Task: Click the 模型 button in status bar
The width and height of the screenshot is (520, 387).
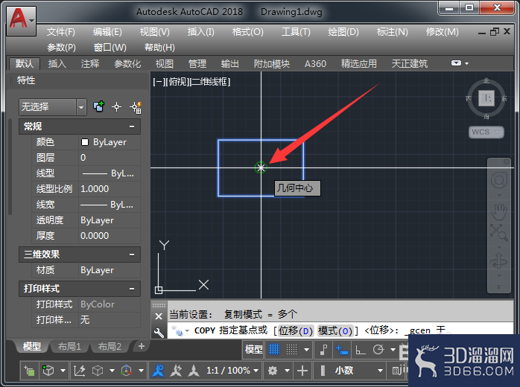Action: click(x=254, y=350)
